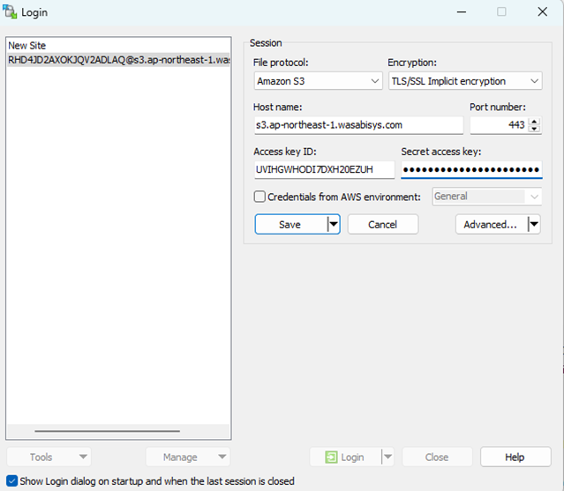This screenshot has width=564, height=491.
Task: Click the WinSCP Login title bar icon
Action: [x=11, y=12]
